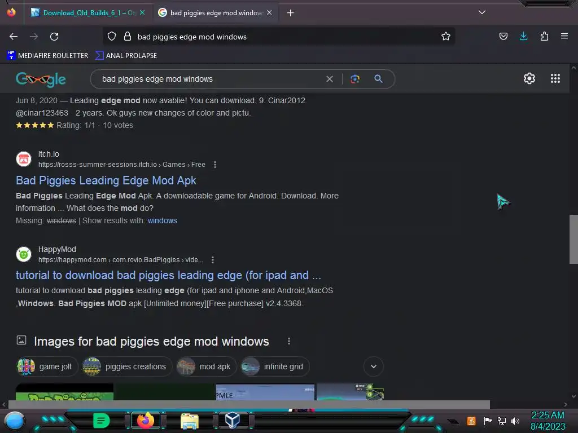Open more options for the HappyMod result

213,260
